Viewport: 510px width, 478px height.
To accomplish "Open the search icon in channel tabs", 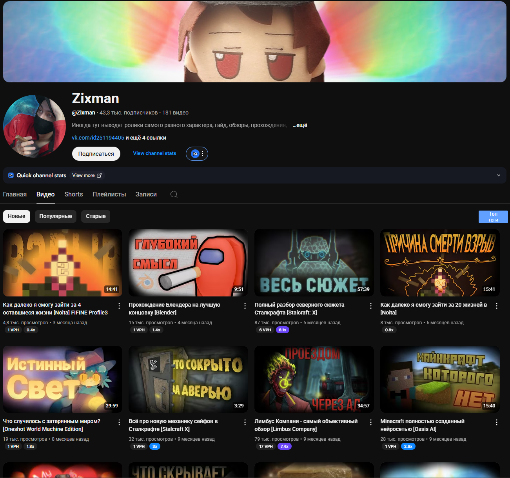I will click(x=174, y=194).
